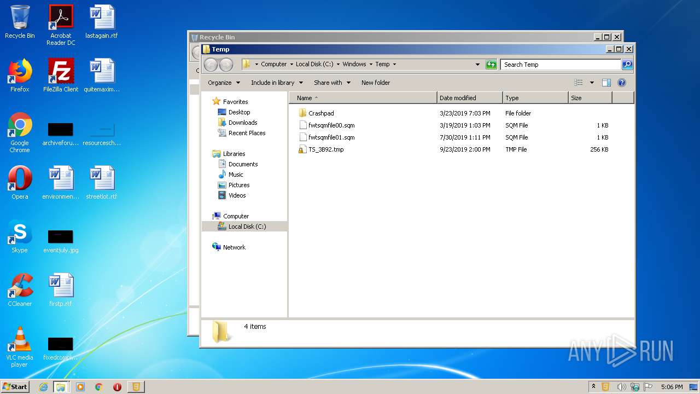This screenshot has width=700, height=394.
Task: Focus the Search Temp field
Action: click(561, 65)
